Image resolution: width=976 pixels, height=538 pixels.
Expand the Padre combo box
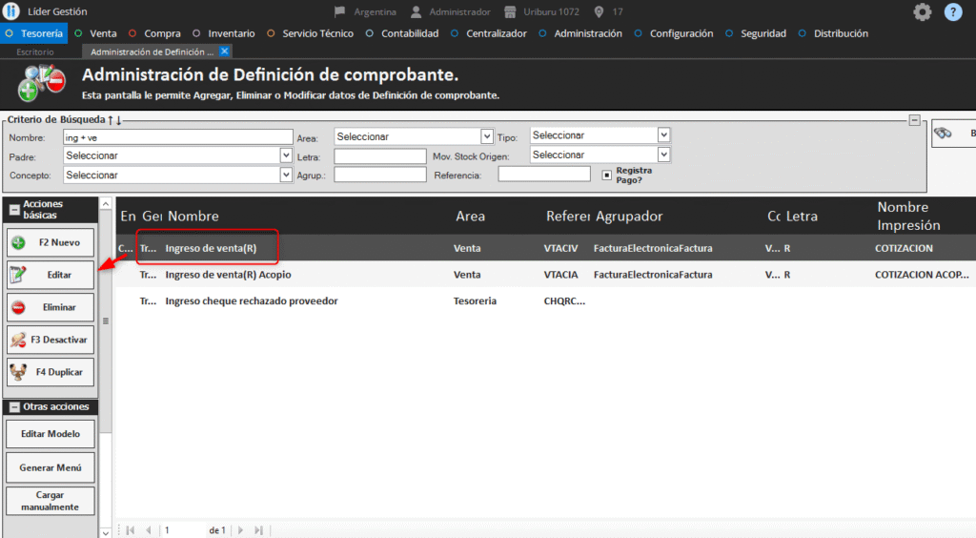[286, 155]
